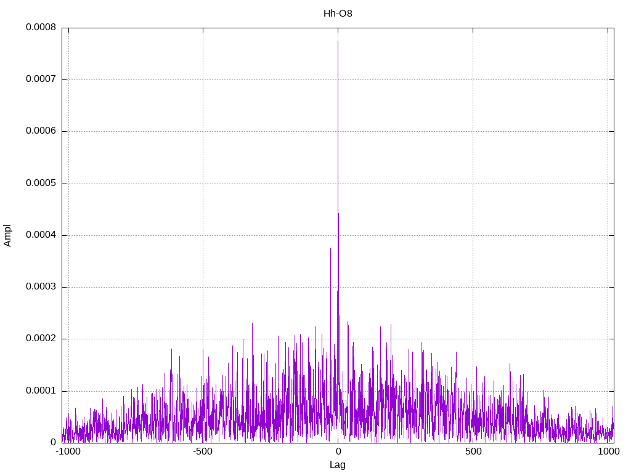Click the 0.0008 y-axis tick label
Image resolution: width=631 pixels, height=473 pixels.
coord(41,28)
